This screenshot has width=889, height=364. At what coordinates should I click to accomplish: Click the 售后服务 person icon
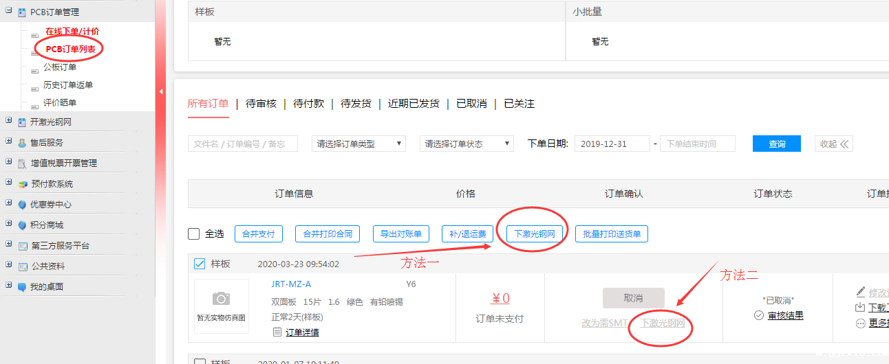(23, 143)
